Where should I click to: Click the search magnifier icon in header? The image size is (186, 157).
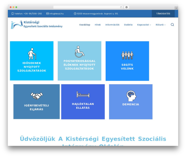click(x=172, y=24)
